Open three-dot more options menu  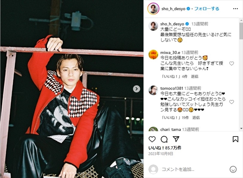[x=236, y=9]
